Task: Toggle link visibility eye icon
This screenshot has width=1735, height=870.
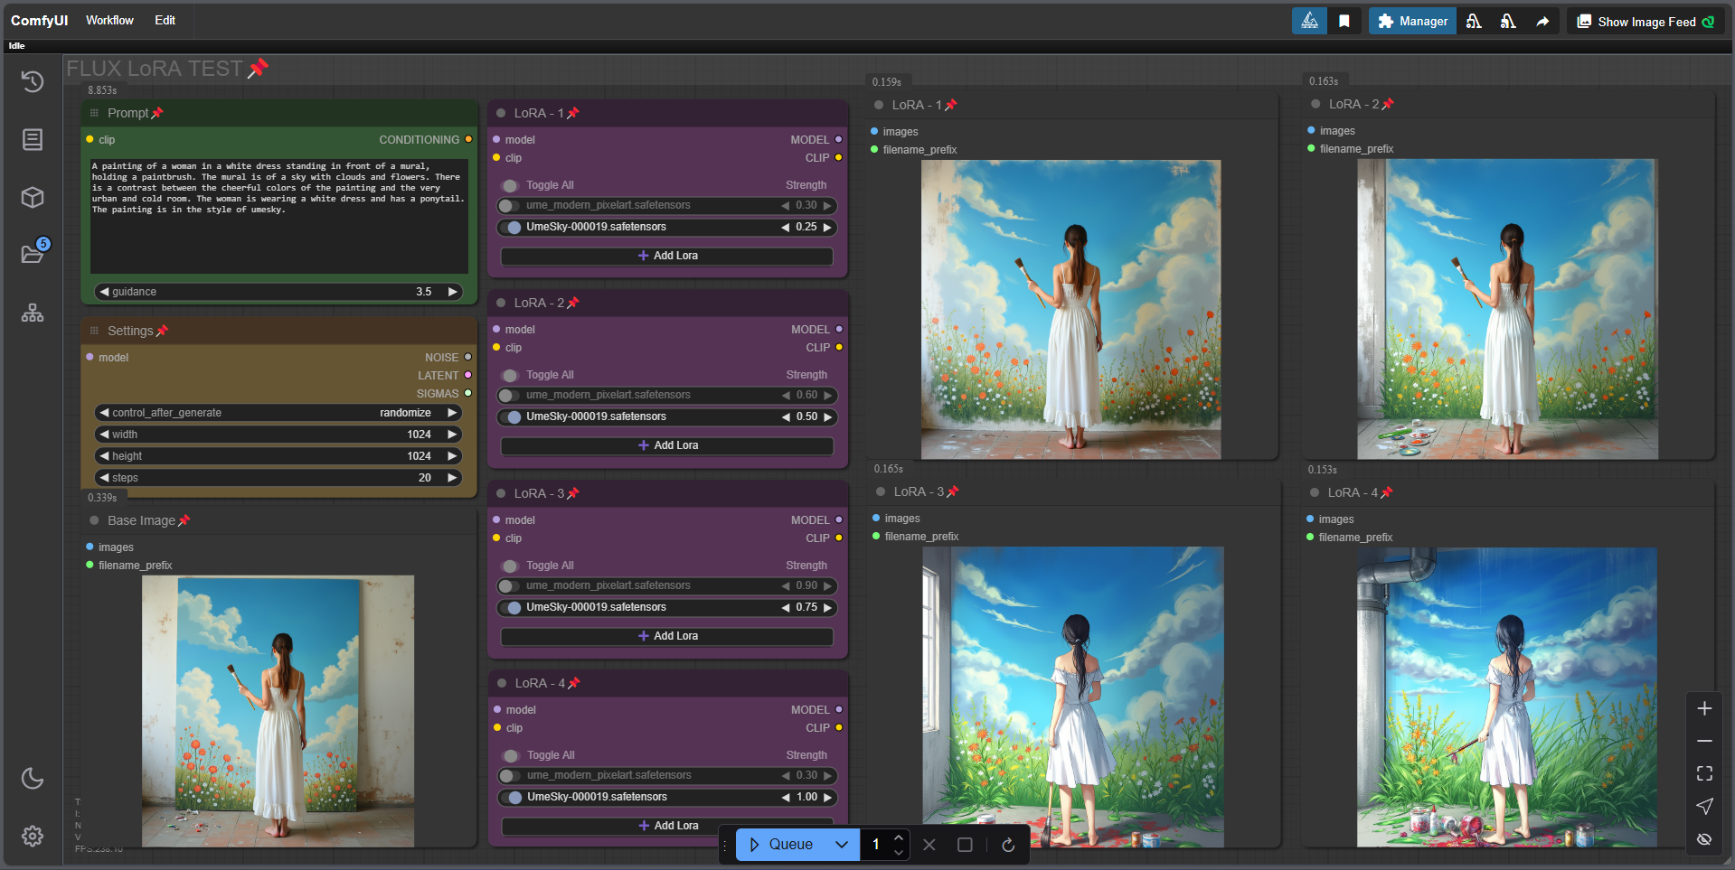Action: point(1704,839)
